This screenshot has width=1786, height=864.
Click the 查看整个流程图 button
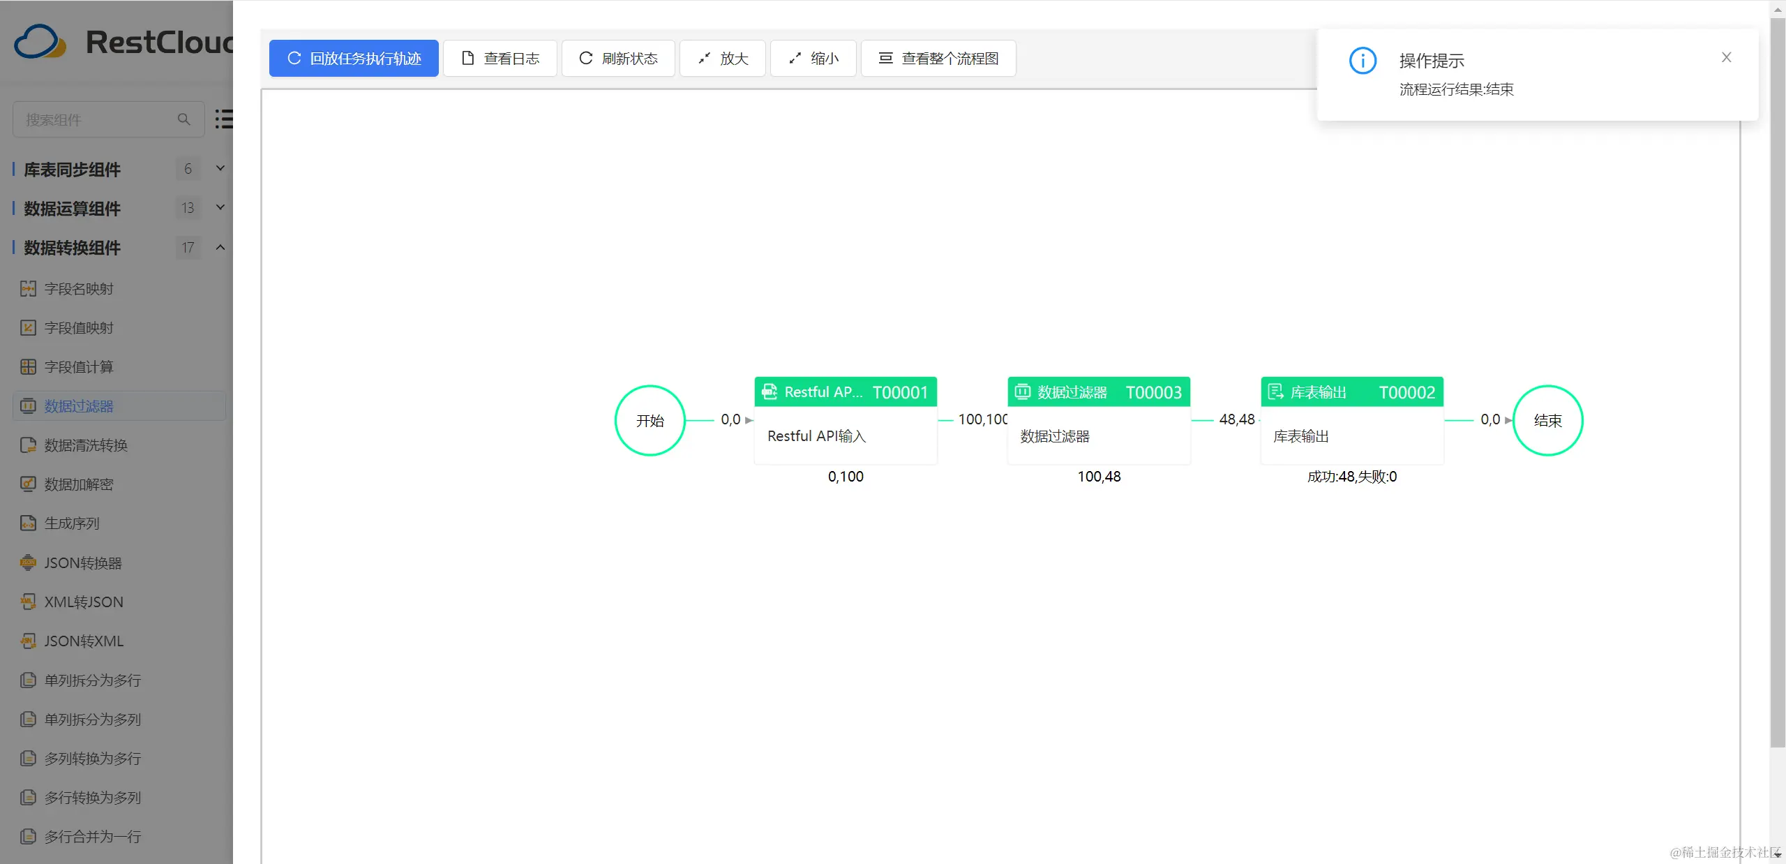938,58
